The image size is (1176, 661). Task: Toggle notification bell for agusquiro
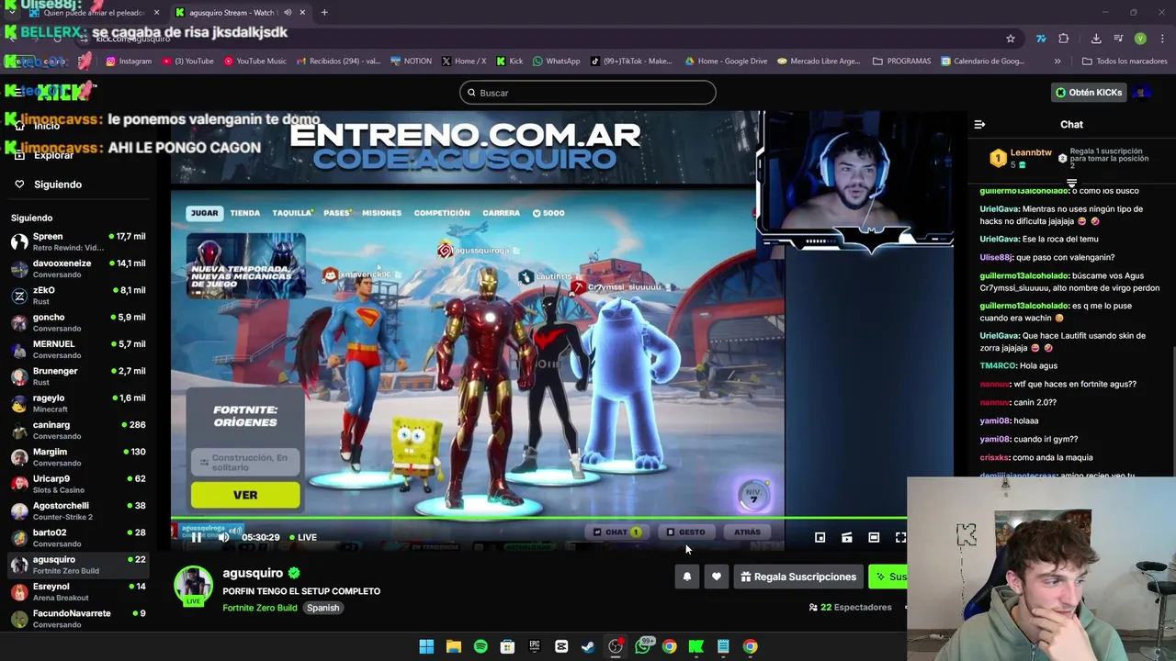pos(686,577)
